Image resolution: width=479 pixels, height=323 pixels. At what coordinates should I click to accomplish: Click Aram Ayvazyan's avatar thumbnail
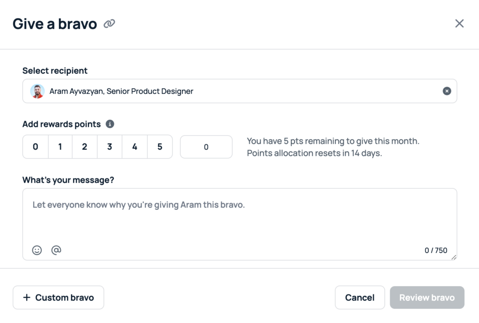(37, 91)
